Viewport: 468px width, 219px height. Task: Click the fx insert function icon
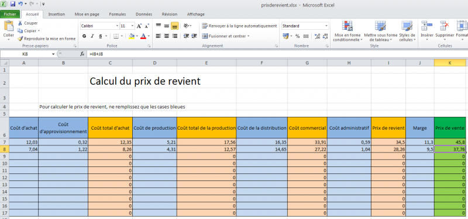coord(82,54)
